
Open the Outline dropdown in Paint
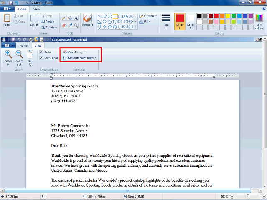click(x=148, y=16)
